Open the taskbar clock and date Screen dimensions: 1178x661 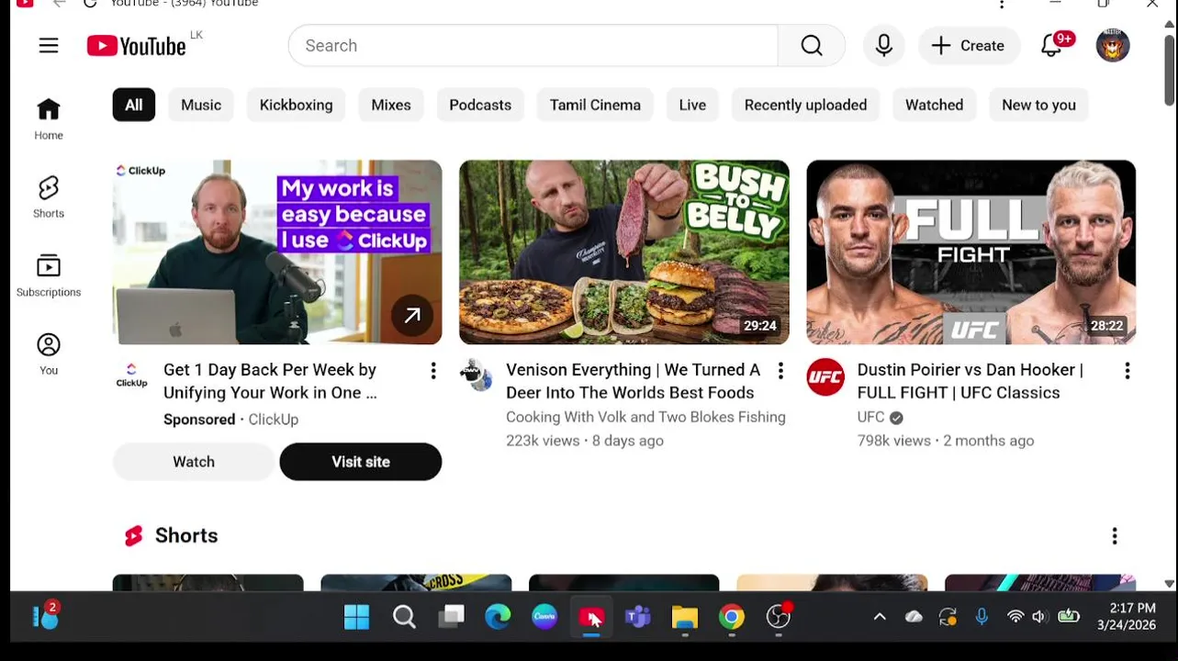(x=1127, y=617)
